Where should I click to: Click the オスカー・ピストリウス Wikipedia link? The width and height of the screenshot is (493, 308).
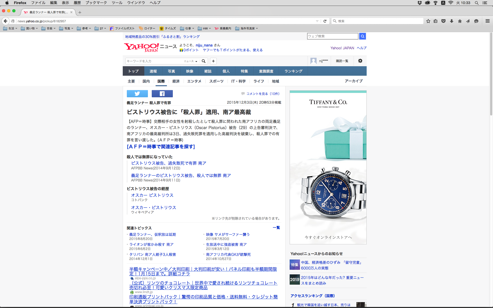154,207
